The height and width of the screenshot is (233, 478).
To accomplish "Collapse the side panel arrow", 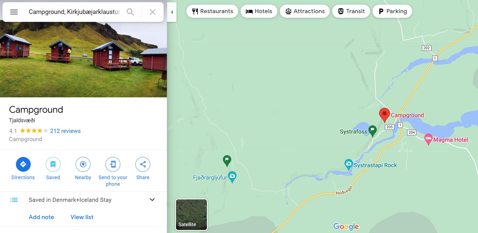I will [x=172, y=12].
